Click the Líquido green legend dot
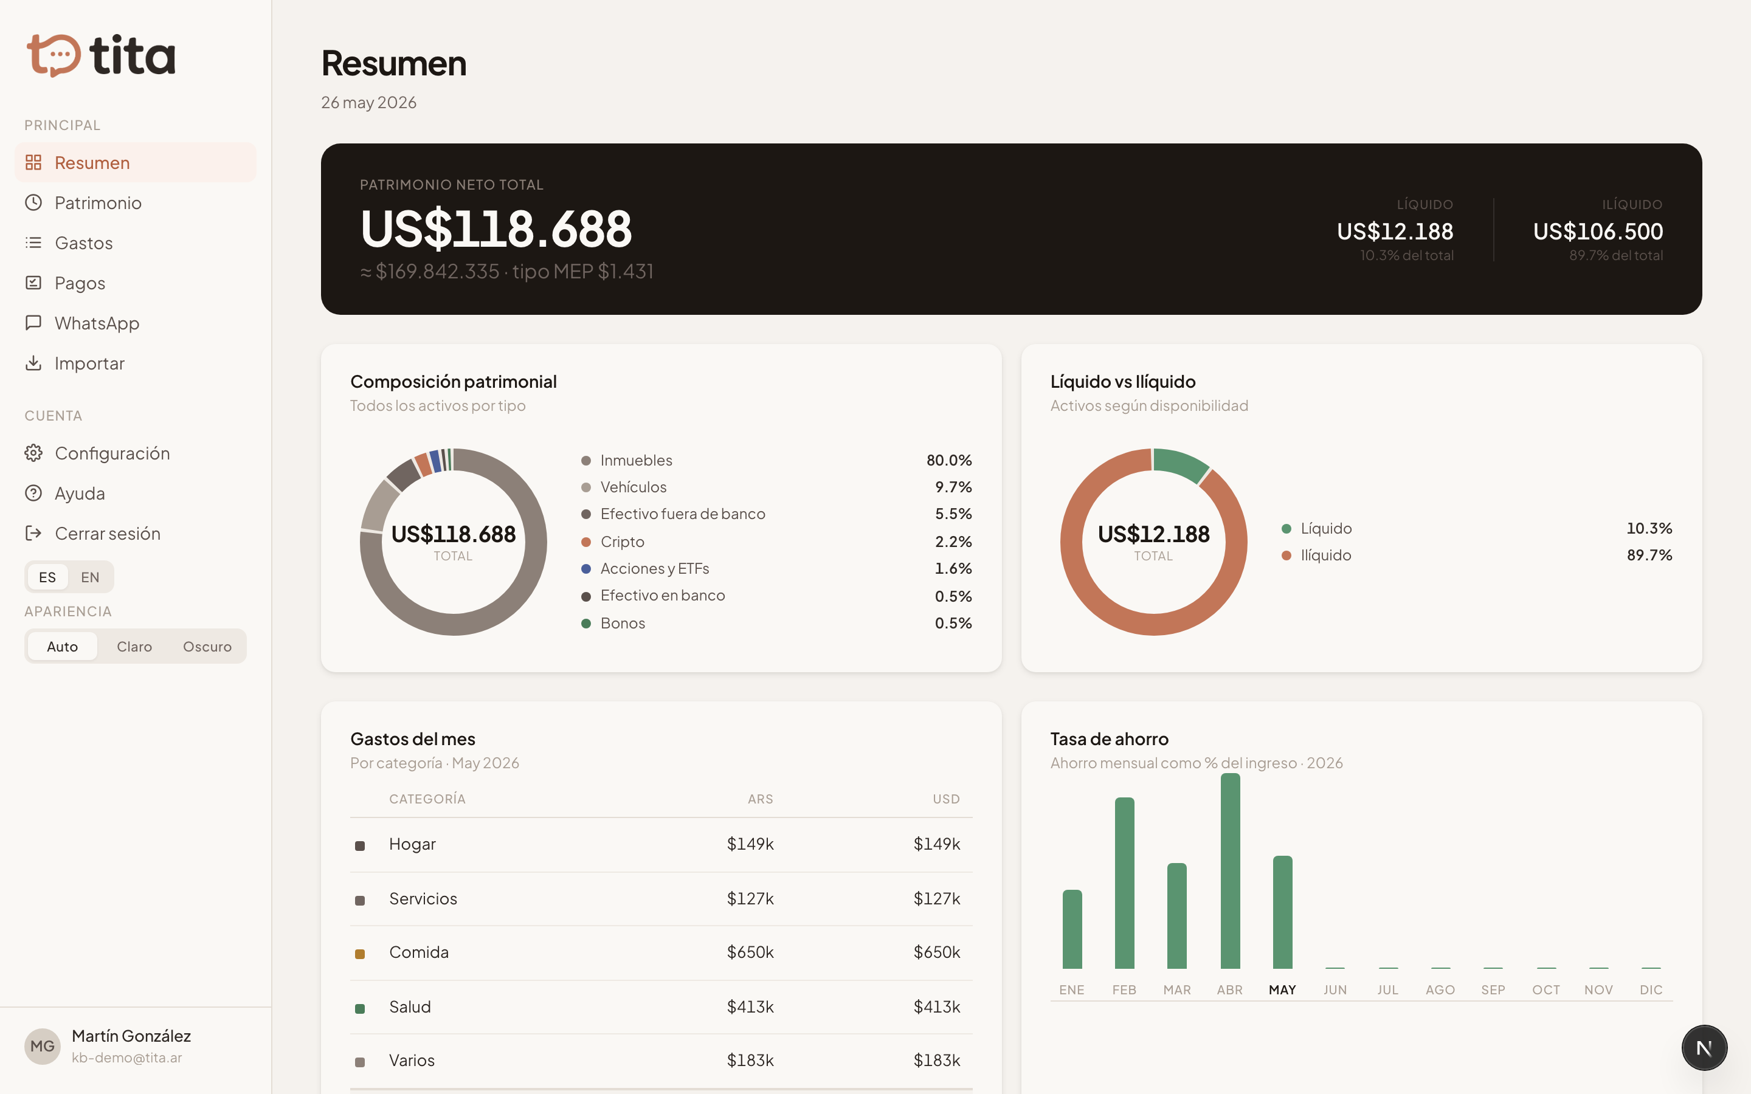The height and width of the screenshot is (1094, 1751). coord(1286,529)
